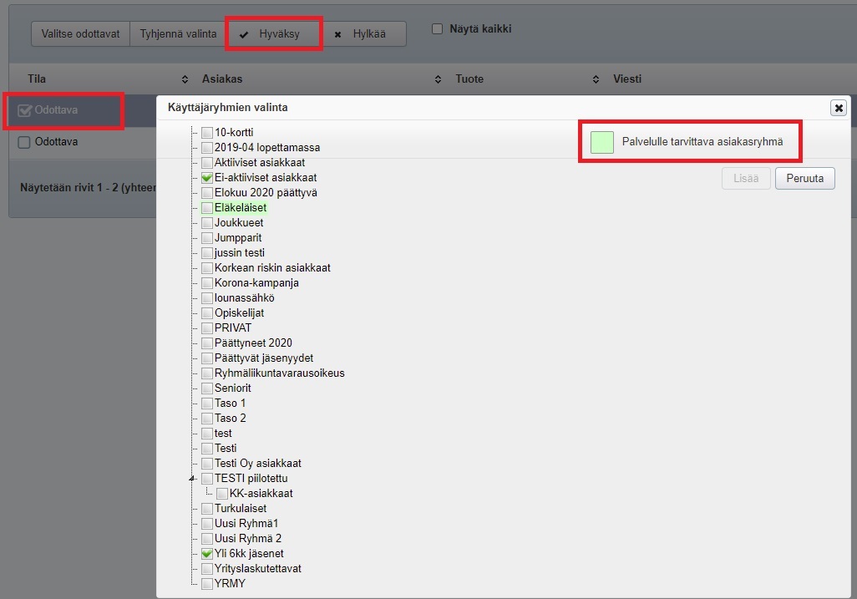Collapse the TESTI piilotettu tree node
This screenshot has height=599, width=857.
(x=192, y=479)
